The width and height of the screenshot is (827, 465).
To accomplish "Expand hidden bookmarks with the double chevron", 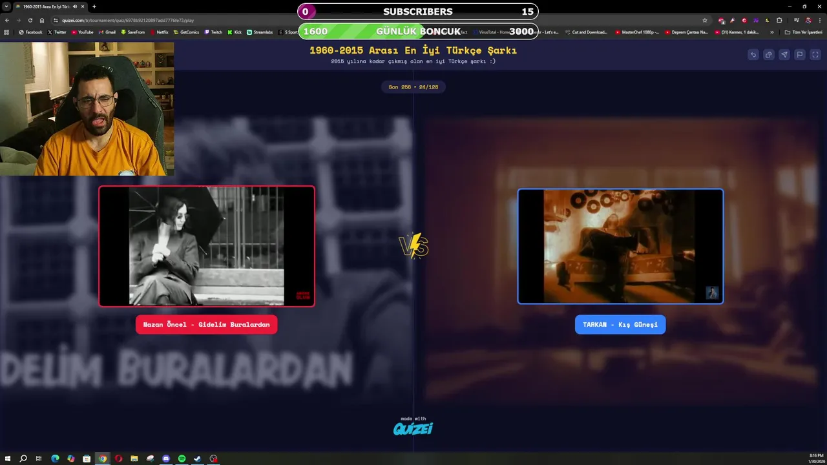I will pyautogui.click(x=771, y=32).
